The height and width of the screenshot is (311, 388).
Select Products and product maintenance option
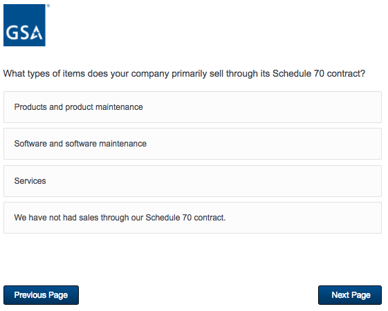[x=192, y=107]
